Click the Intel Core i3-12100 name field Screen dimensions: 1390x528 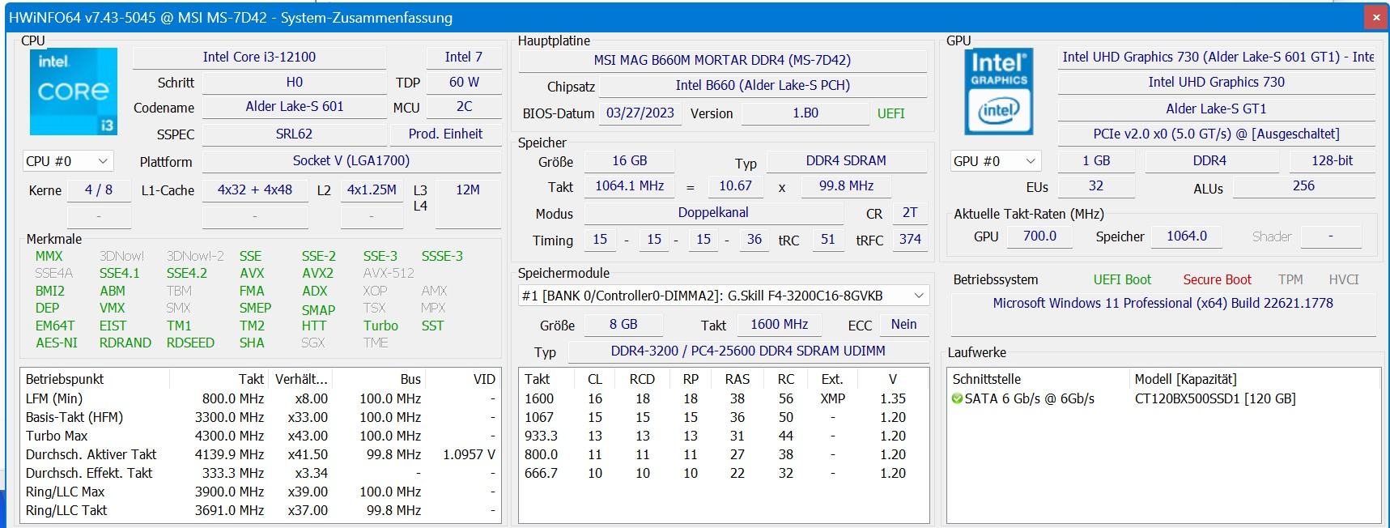[x=259, y=57]
